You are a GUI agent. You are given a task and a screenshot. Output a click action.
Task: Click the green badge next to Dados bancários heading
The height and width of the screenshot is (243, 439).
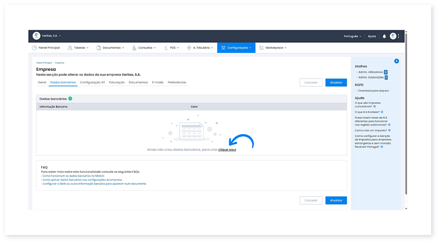70,98
